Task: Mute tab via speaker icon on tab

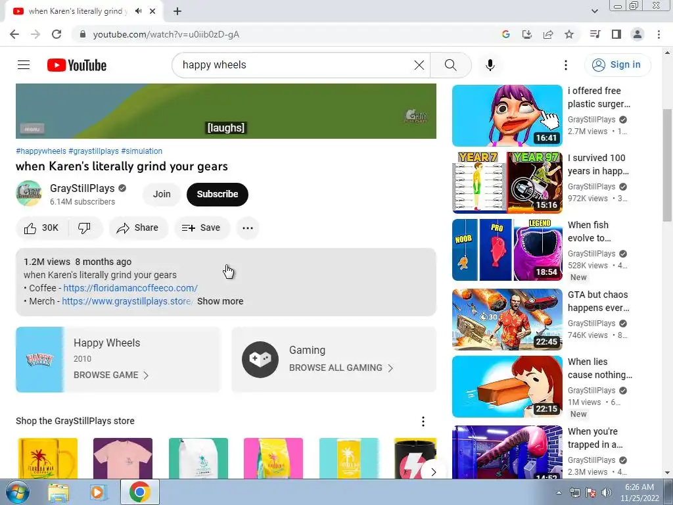Action: click(138, 11)
